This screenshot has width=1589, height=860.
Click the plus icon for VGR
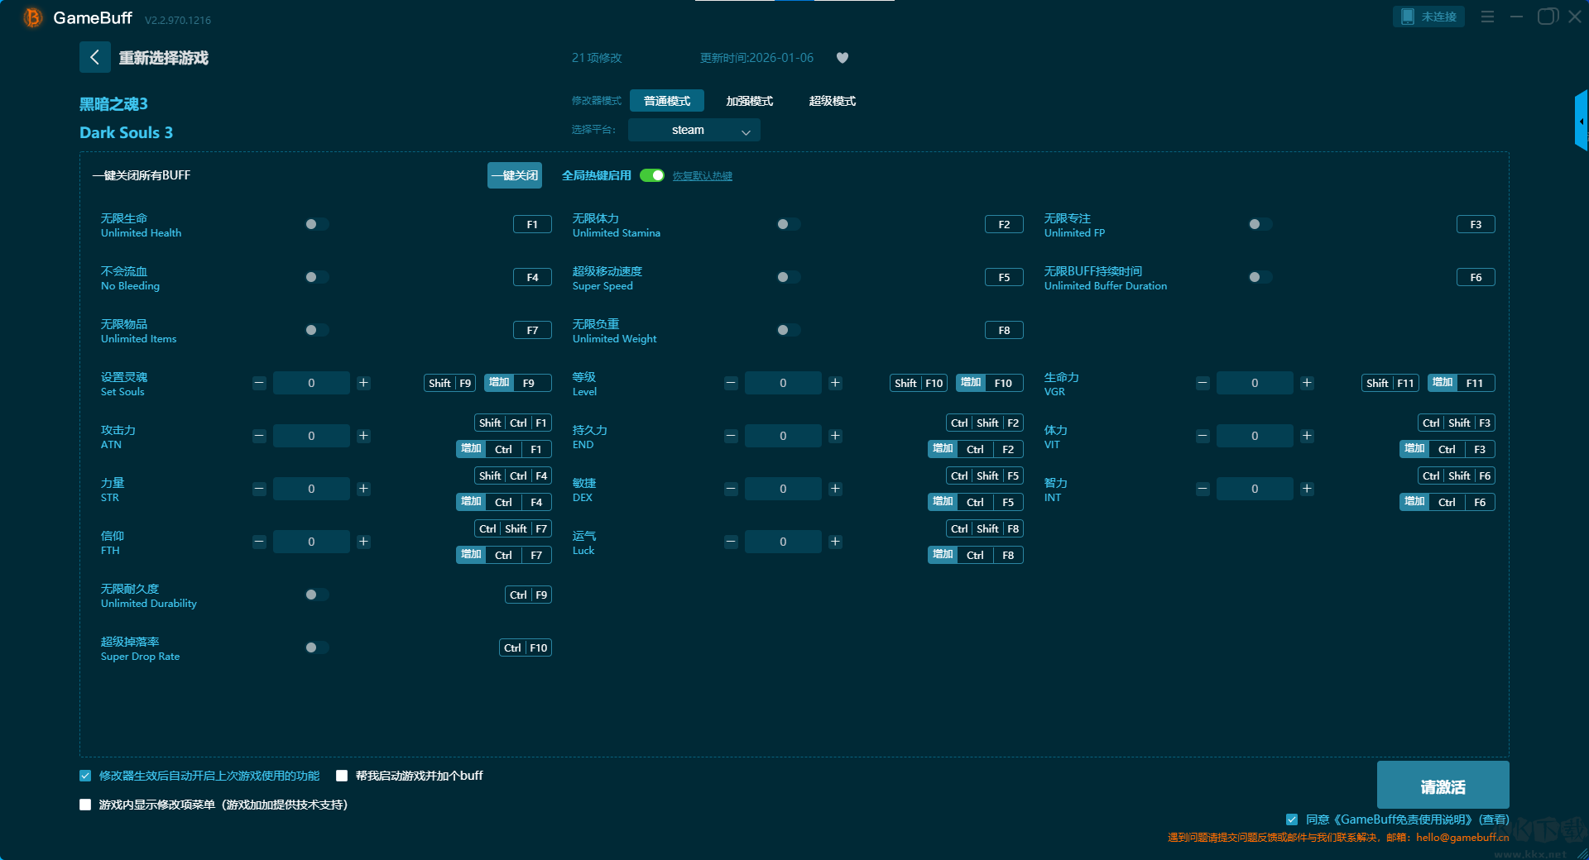coord(1307,383)
